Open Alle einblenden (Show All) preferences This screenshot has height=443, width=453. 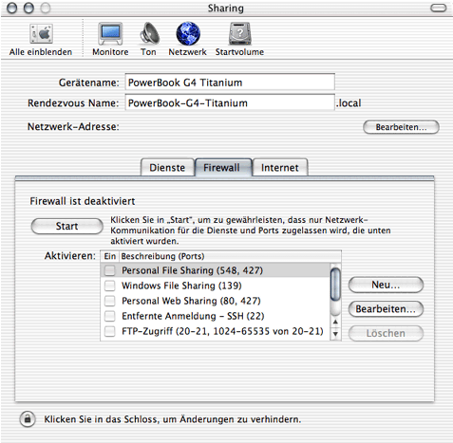point(41,40)
